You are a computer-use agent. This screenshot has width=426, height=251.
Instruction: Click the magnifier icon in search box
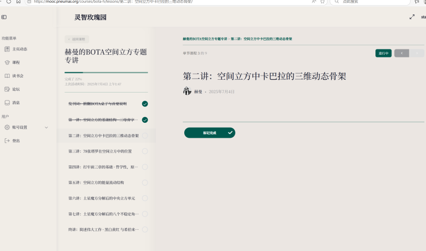337,2
